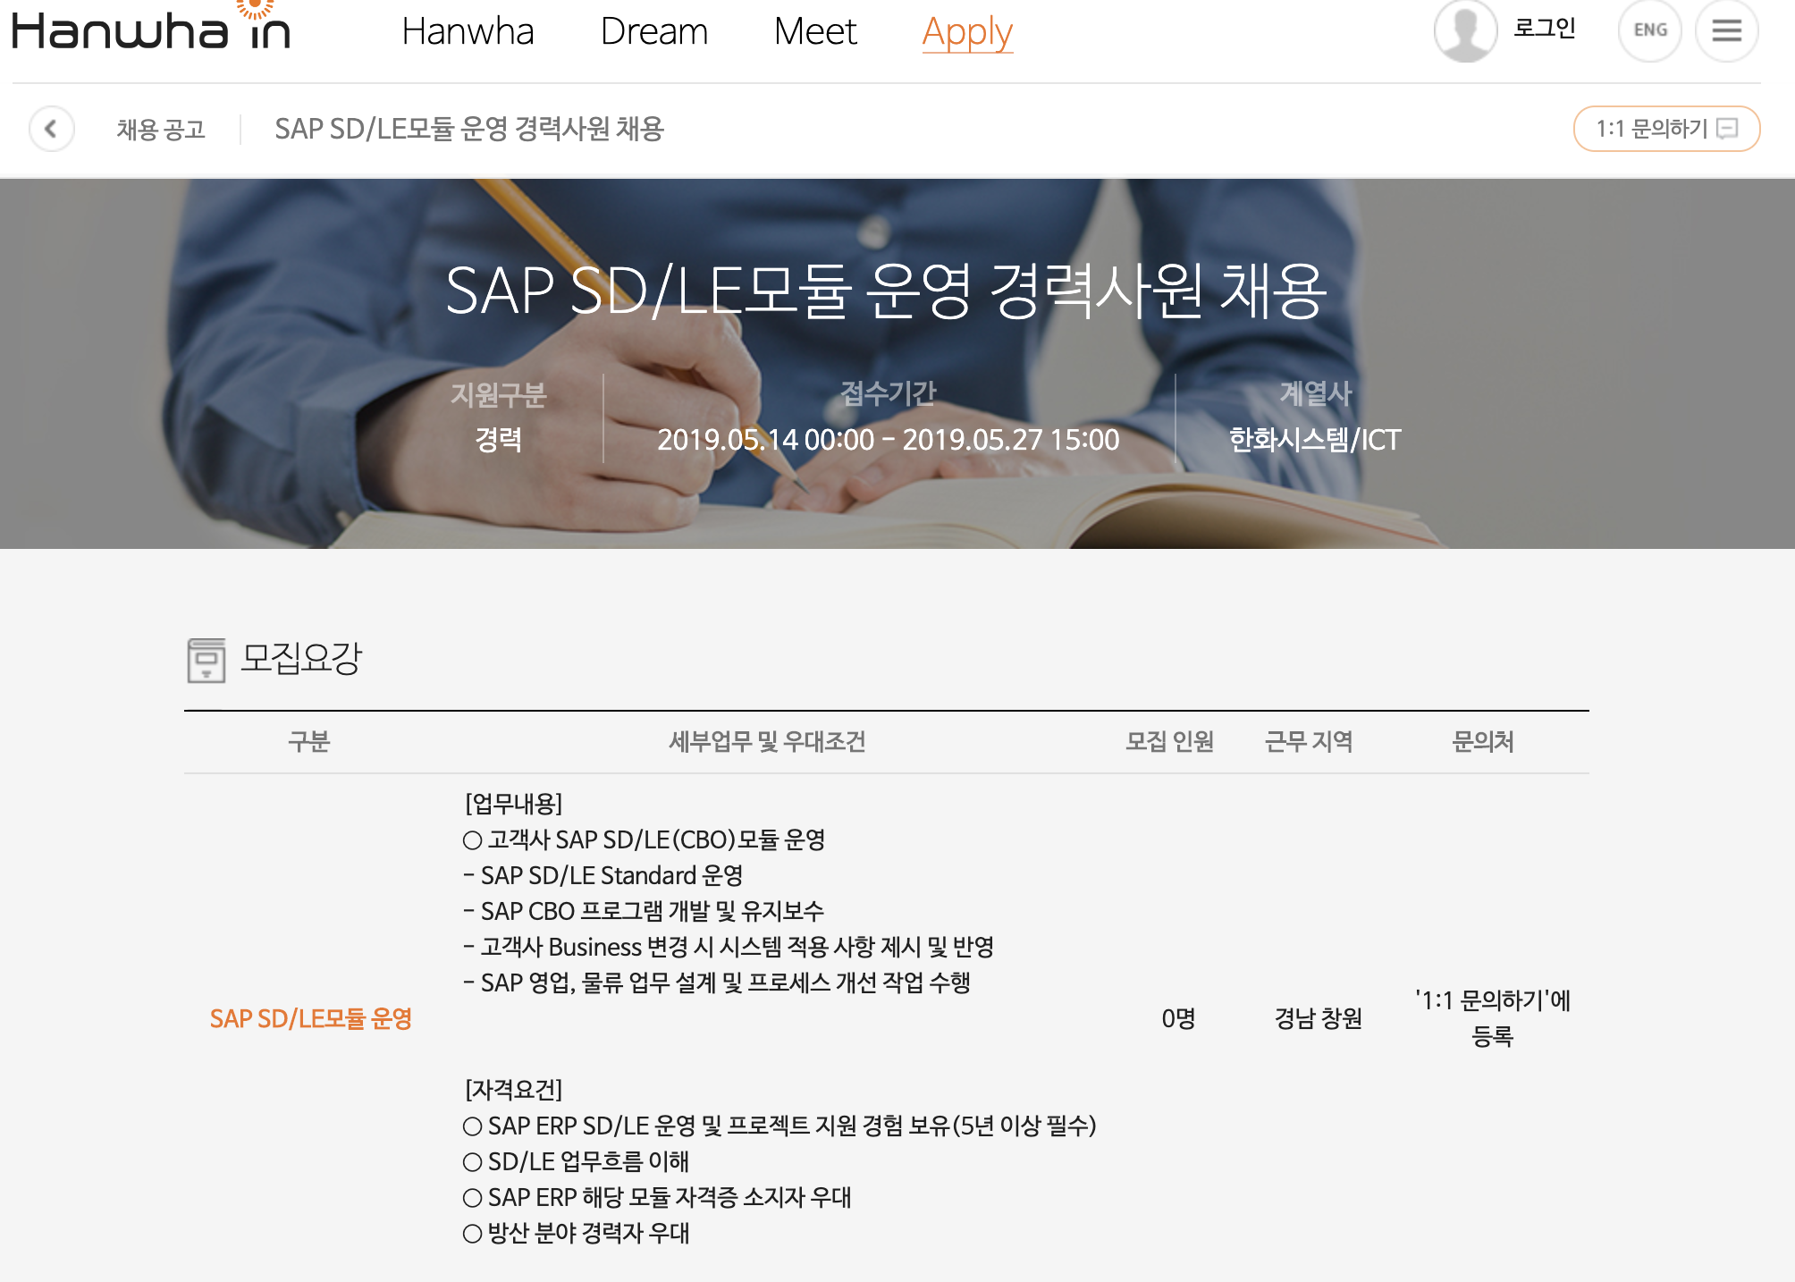Click the 근무 지역 column header
Viewport: 1795px width, 1282px height.
coord(1309,741)
